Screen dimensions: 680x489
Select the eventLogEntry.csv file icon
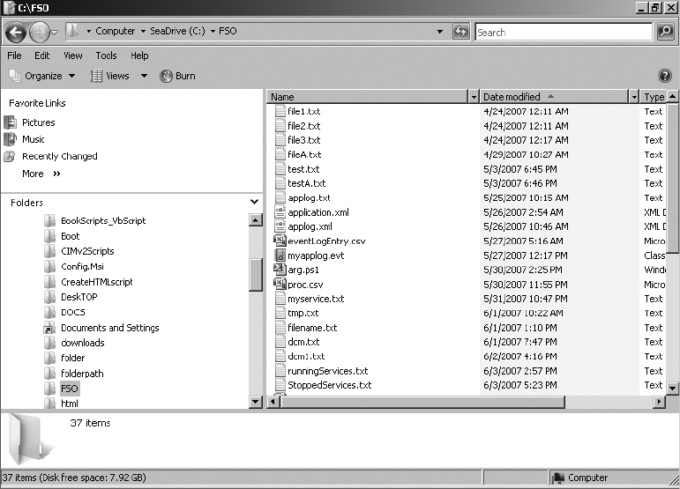coord(280,241)
